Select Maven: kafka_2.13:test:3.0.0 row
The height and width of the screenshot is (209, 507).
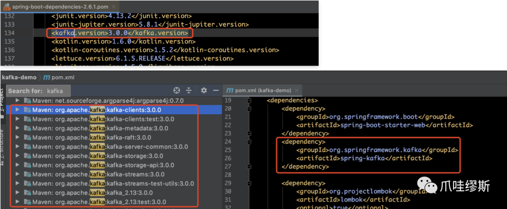pyautogui.click(x=114, y=202)
